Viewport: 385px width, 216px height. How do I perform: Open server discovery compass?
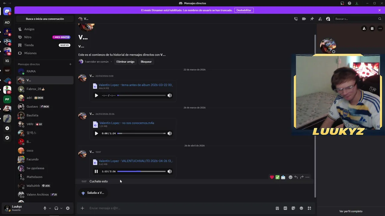tap(7, 138)
